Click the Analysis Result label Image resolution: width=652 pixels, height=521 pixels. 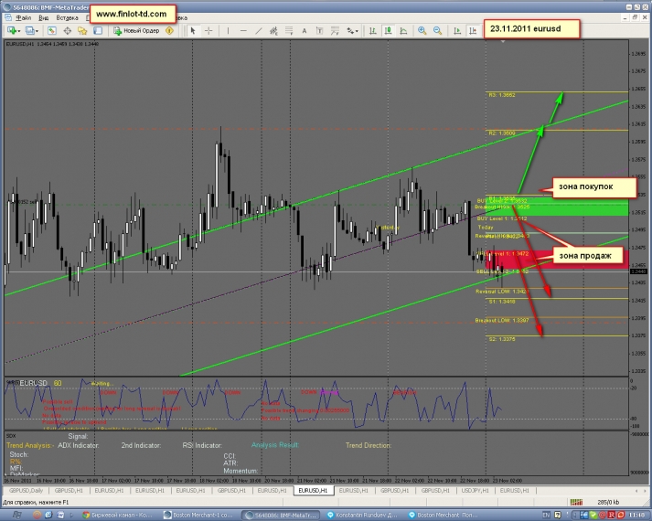click(275, 445)
